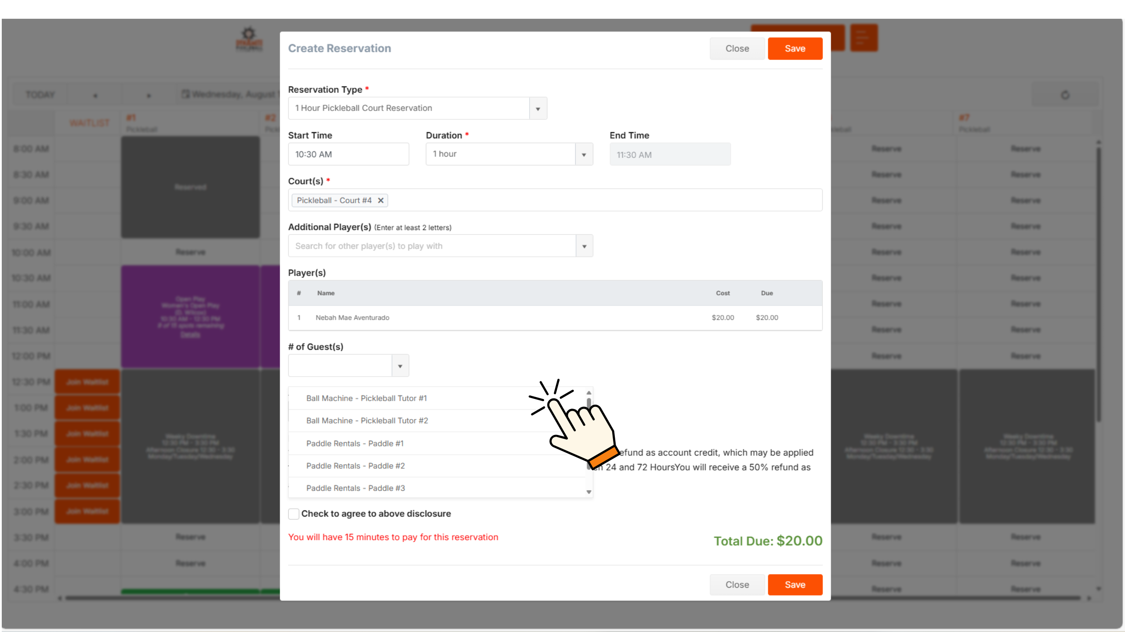
Task: Choose Paddle Rentals Paddle #2 option
Action: point(355,466)
